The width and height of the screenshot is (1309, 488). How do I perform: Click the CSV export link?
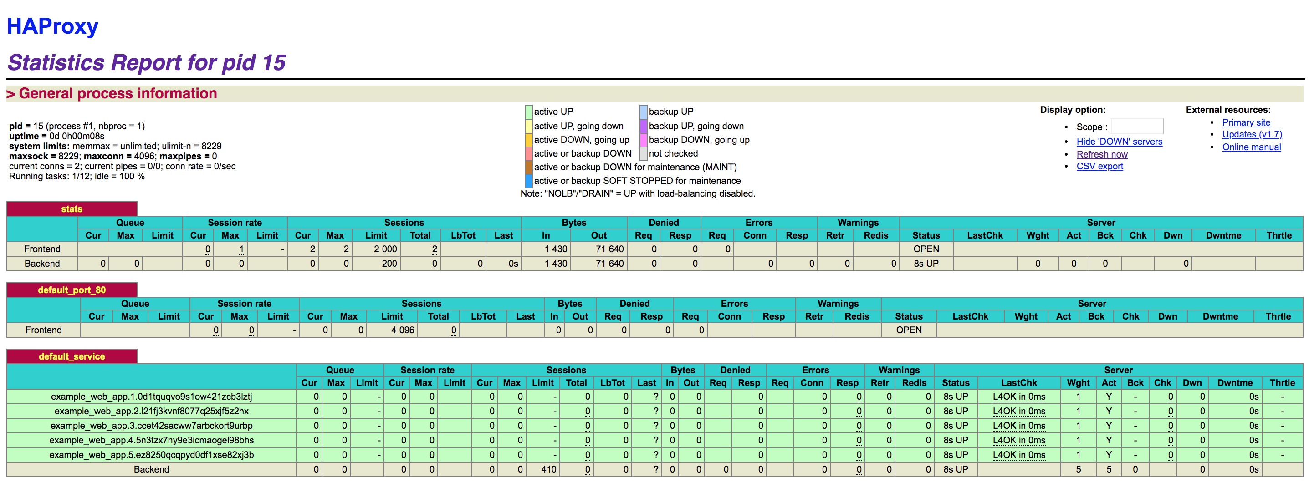click(1099, 166)
